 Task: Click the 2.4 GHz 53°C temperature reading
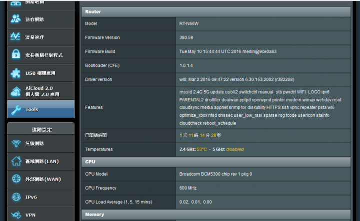point(193,149)
